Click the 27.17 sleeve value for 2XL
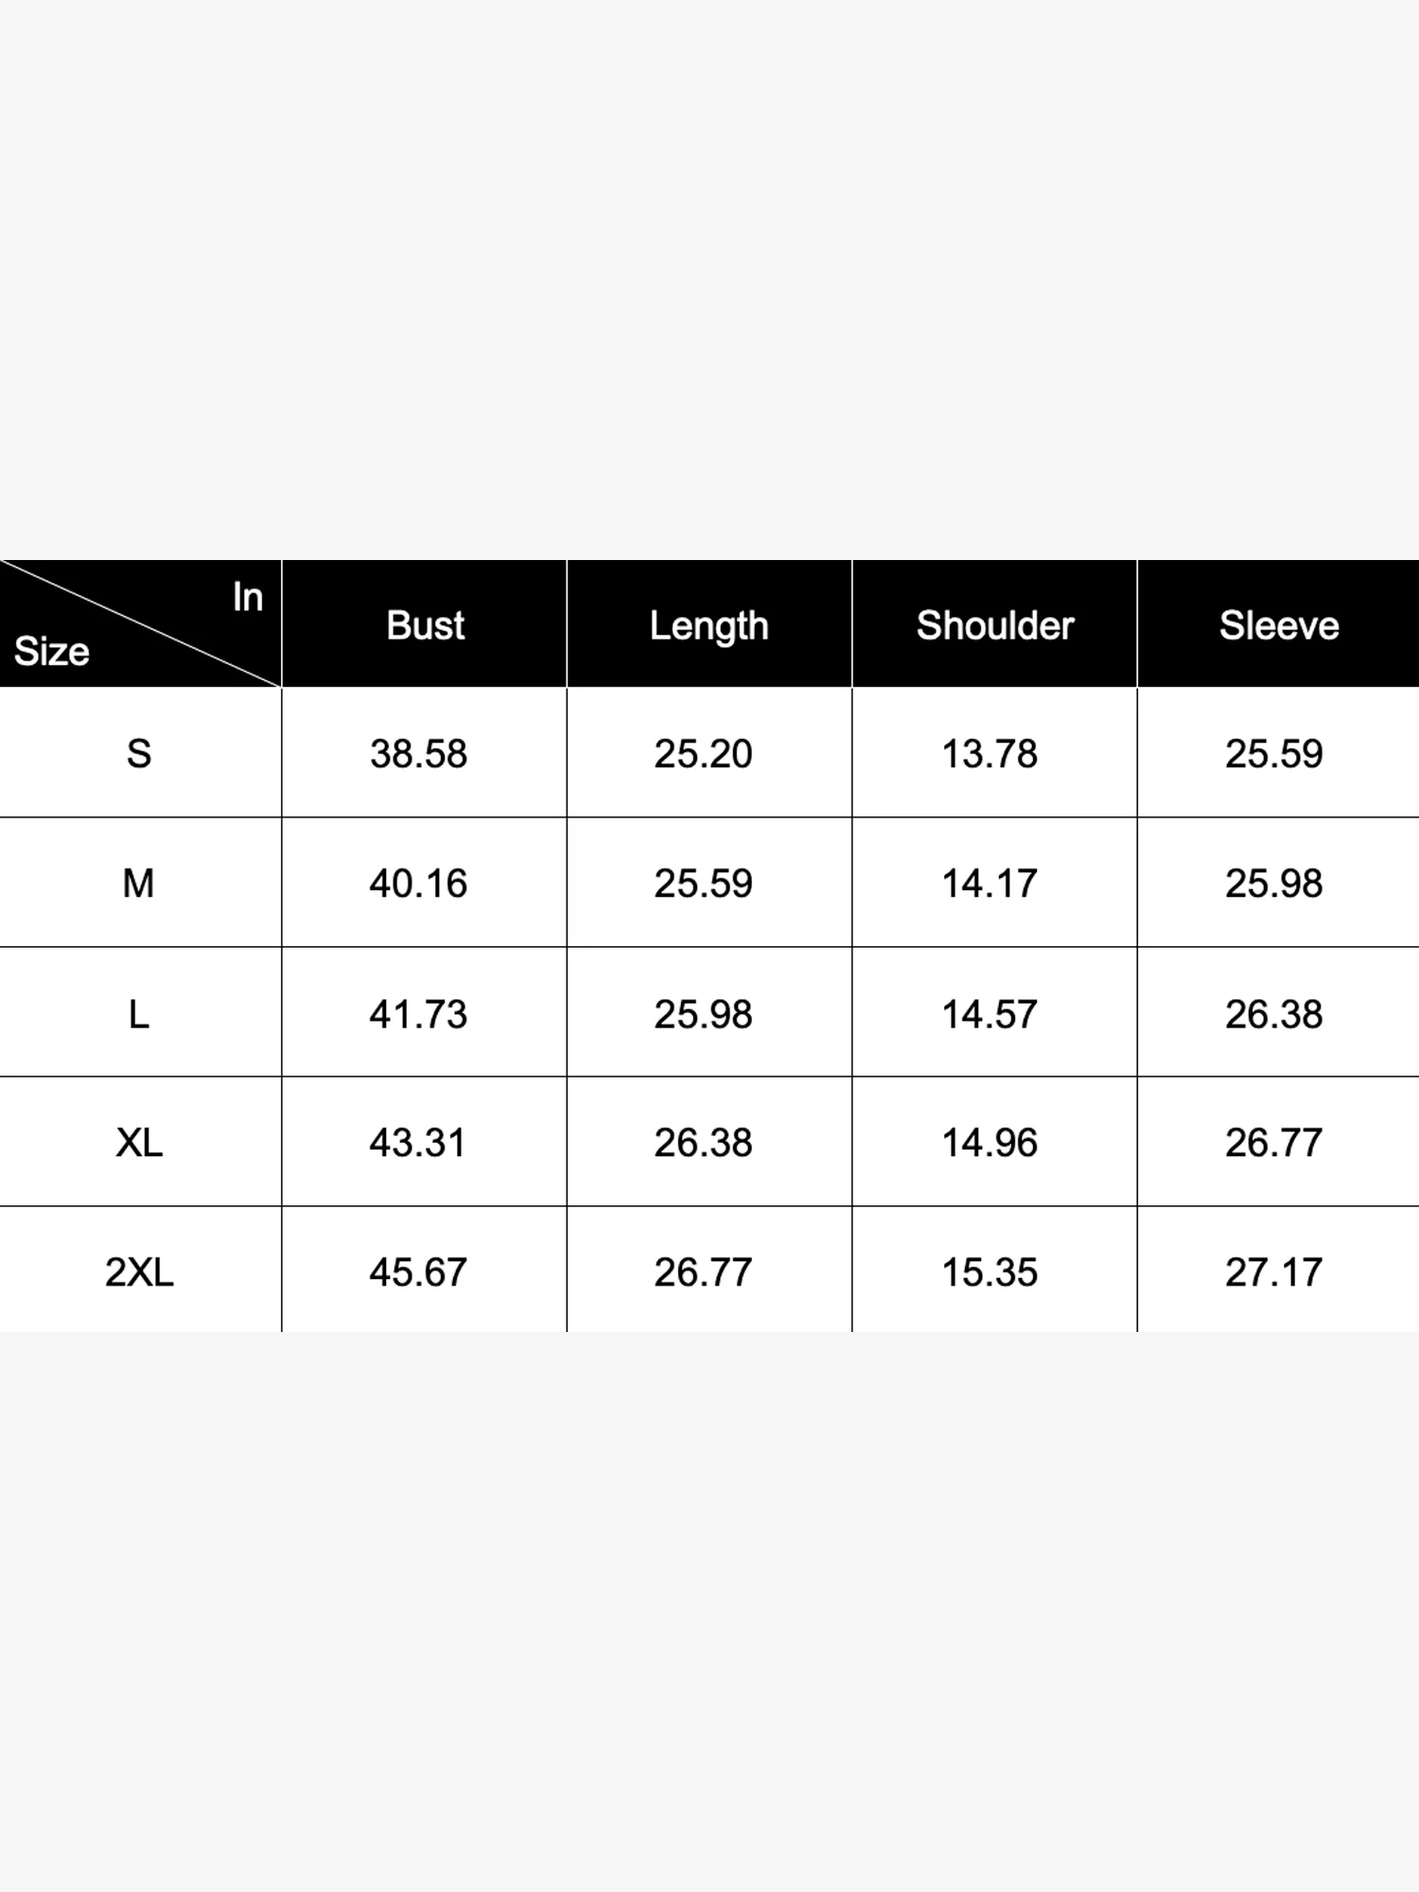The image size is (1419, 1892). tap(1273, 1272)
